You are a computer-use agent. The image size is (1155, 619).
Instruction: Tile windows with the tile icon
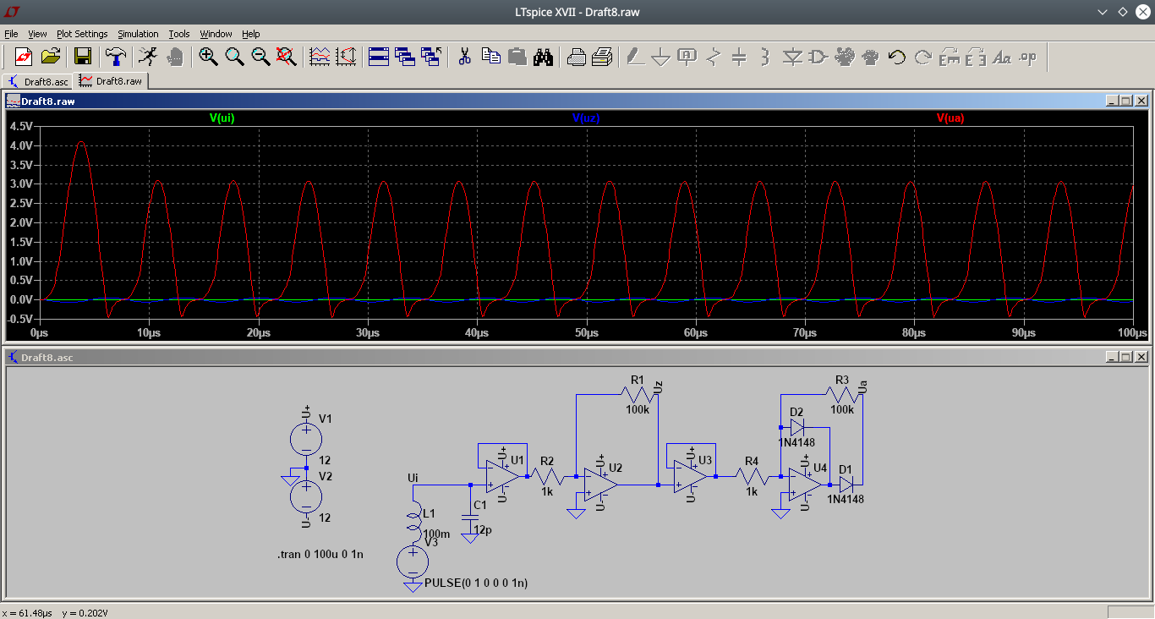point(378,57)
